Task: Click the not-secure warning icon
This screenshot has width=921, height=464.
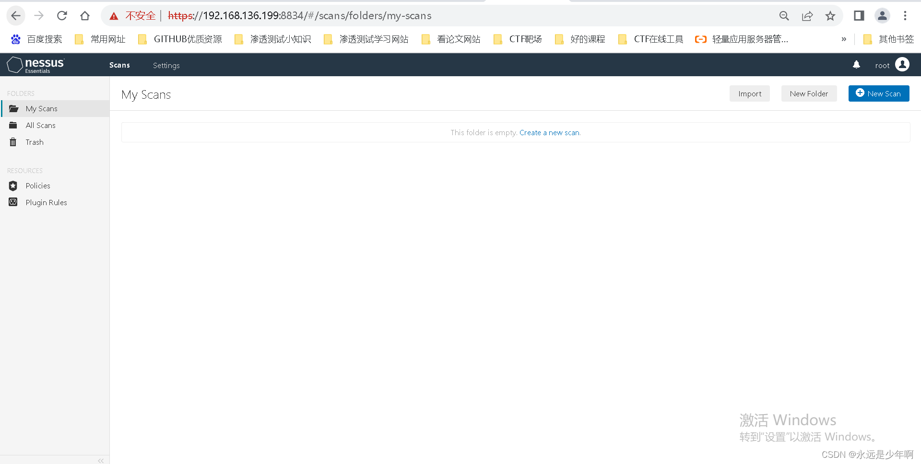Action: tap(114, 16)
